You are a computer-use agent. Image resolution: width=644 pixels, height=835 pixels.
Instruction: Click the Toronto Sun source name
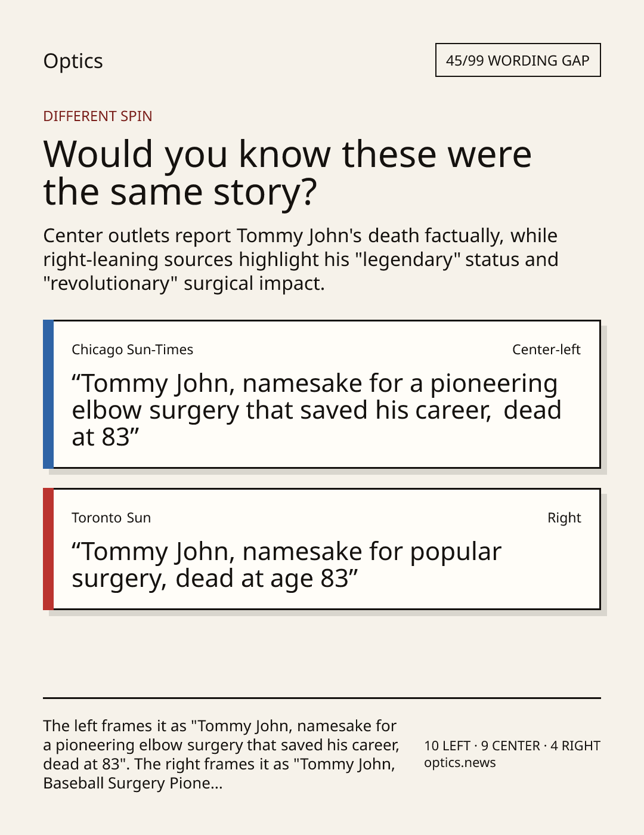[x=112, y=518]
